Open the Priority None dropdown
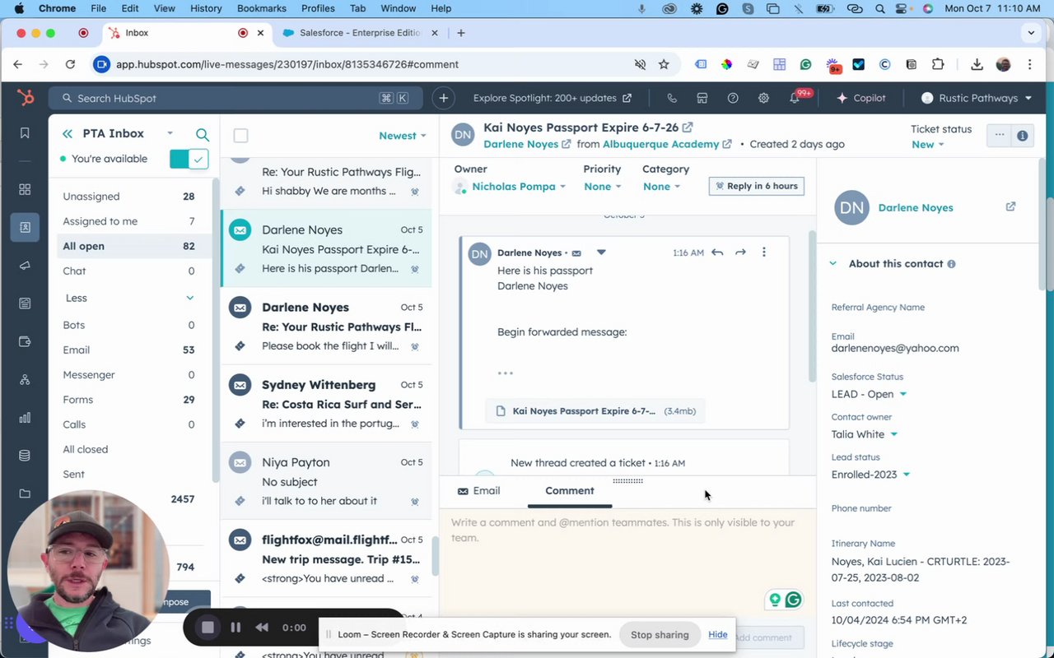 pyautogui.click(x=602, y=187)
